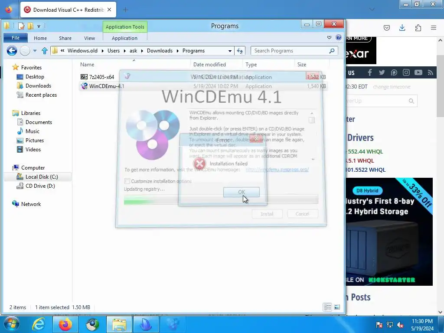Select Application Tools contextual tab
444x333 pixels.
click(x=125, y=26)
